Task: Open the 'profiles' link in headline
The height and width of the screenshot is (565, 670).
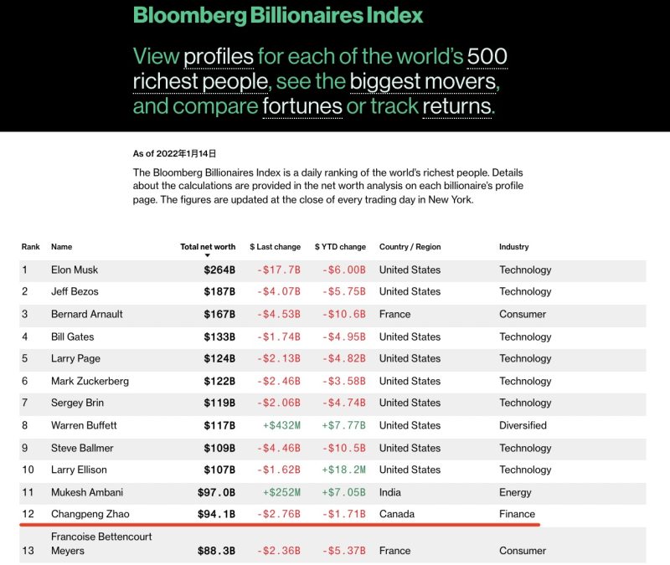Action: coord(219,57)
